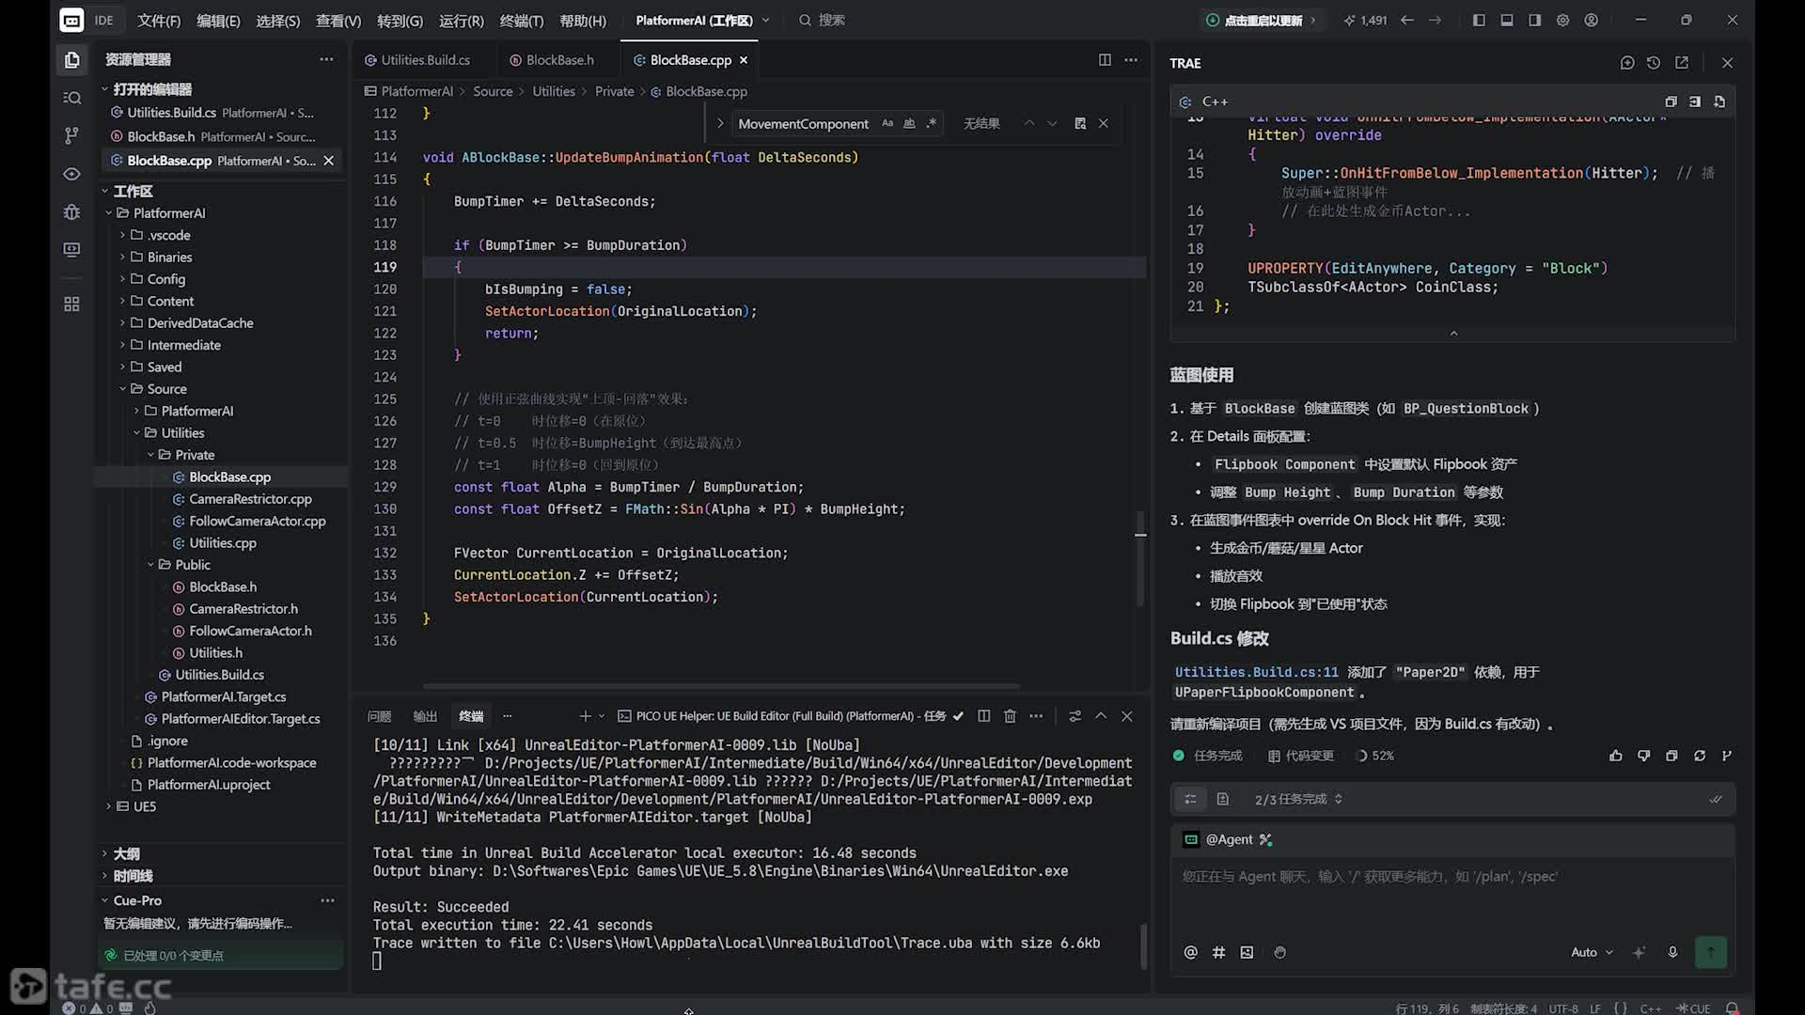Click the editor vertical scrollbar
This screenshot has height=1015, width=1805.
point(1140,559)
